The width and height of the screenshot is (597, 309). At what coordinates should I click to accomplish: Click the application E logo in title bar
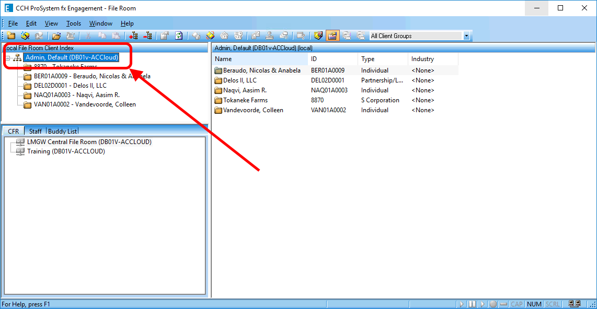pos(8,8)
